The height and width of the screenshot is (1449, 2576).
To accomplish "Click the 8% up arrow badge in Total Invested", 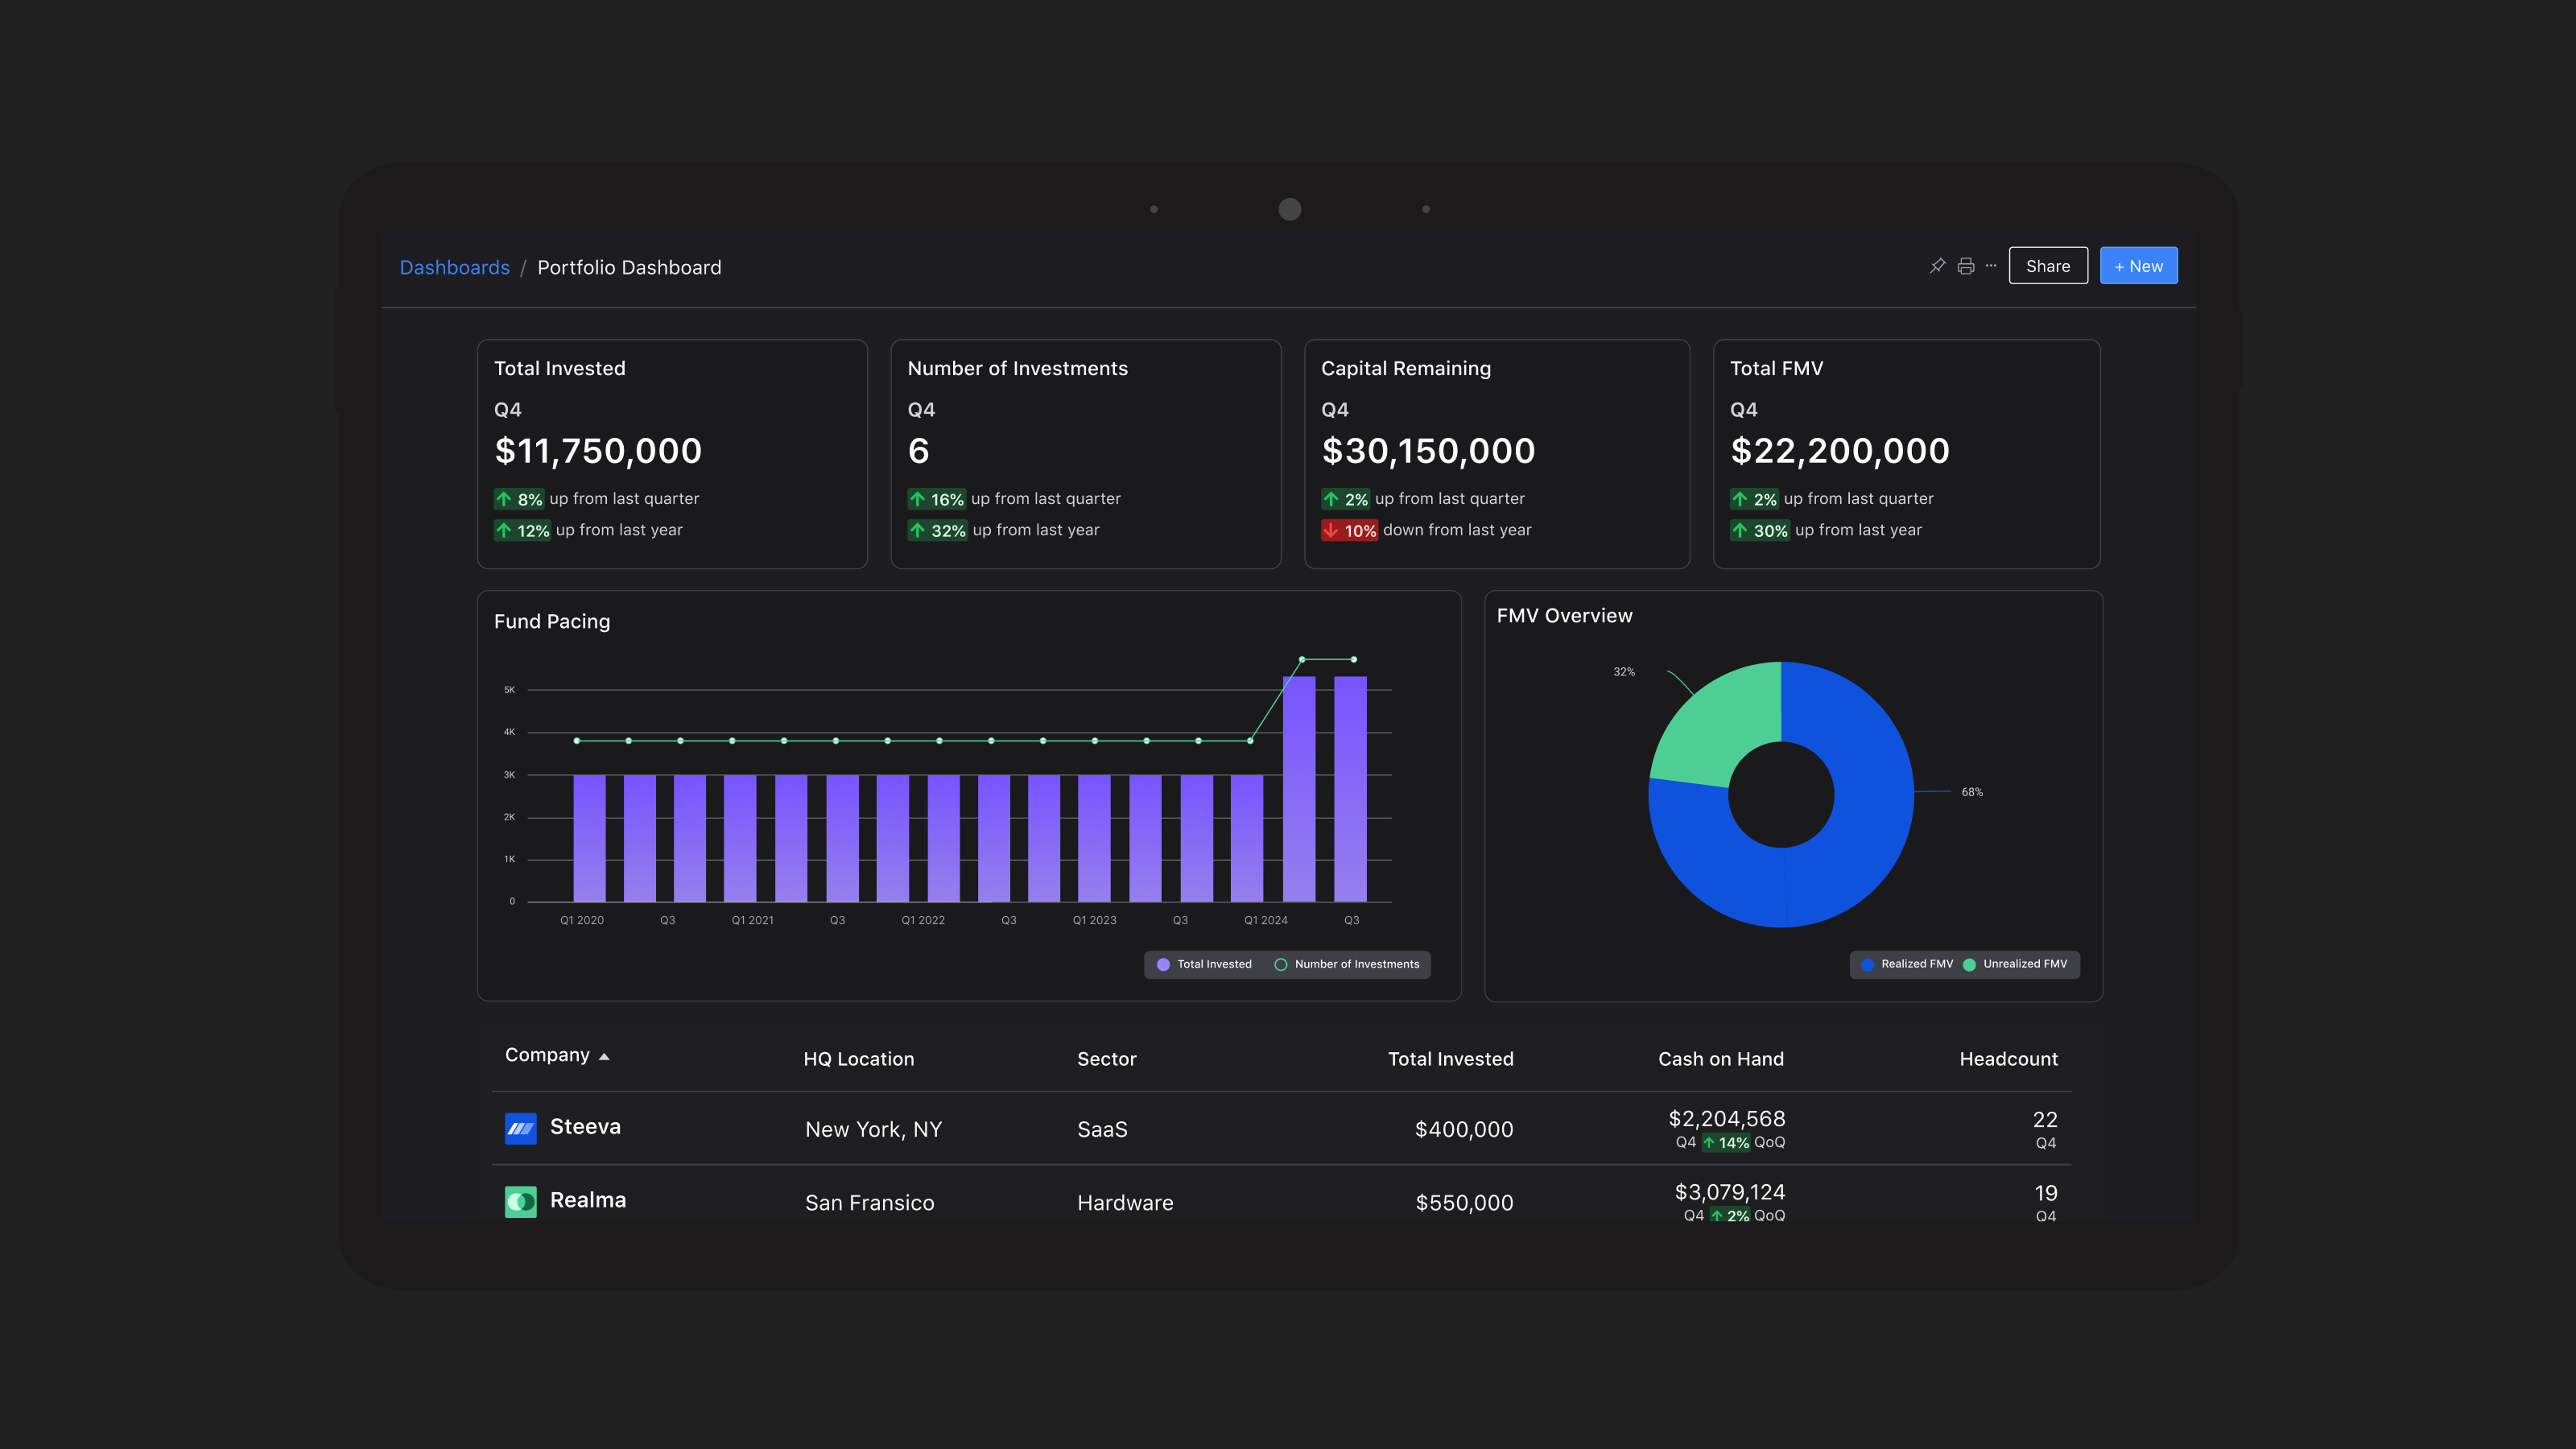I will coord(519,499).
